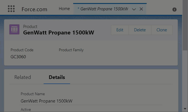Click the Product Family field label
This screenshot has height=112, width=188.
pyautogui.click(x=71, y=50)
